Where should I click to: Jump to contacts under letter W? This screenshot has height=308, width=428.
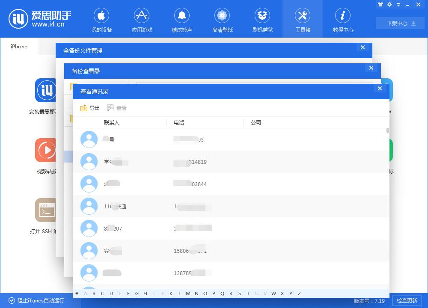point(273,293)
